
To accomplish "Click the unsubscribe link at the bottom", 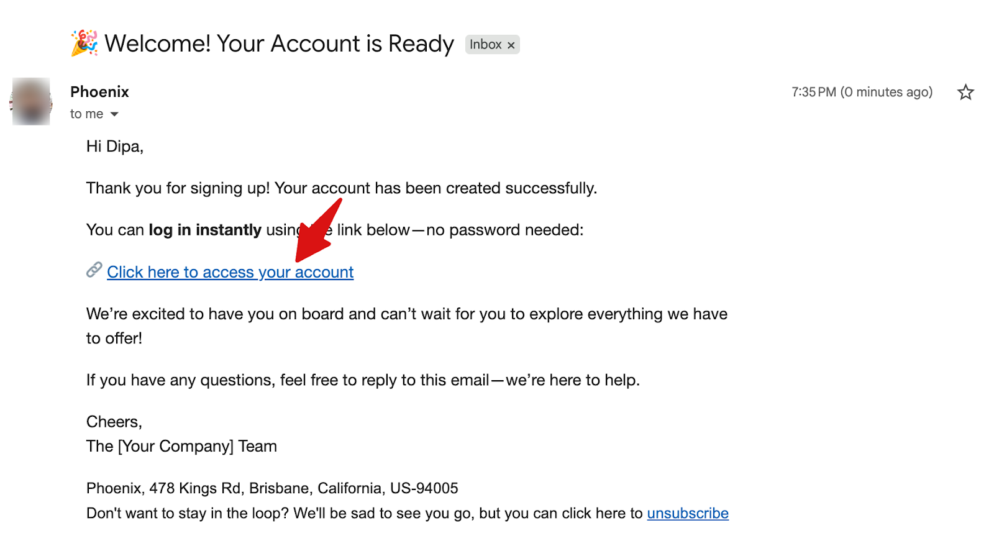I will [687, 513].
